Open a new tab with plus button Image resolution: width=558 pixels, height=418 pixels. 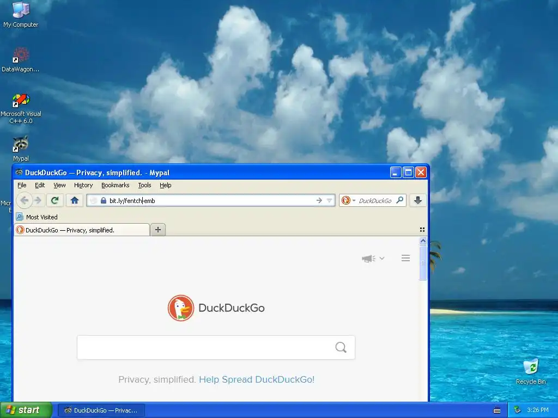pyautogui.click(x=158, y=230)
